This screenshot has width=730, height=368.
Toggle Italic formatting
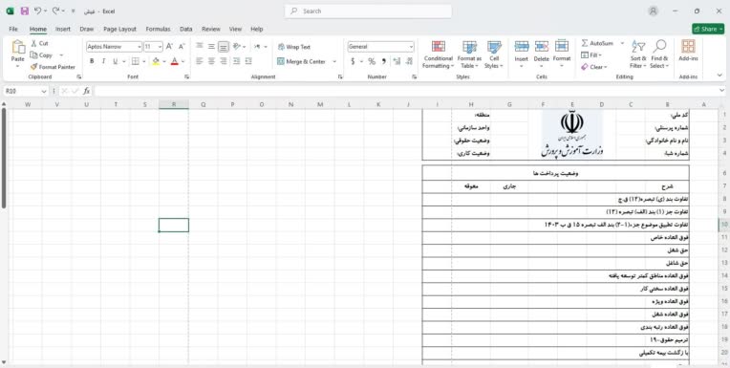[x=103, y=61]
